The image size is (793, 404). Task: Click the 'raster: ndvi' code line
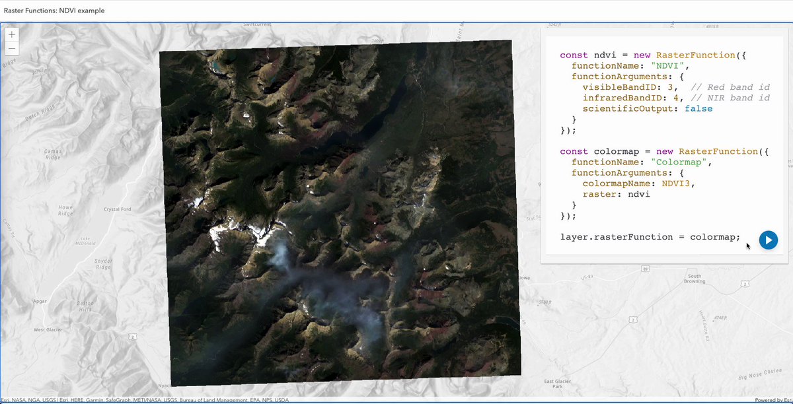(615, 194)
